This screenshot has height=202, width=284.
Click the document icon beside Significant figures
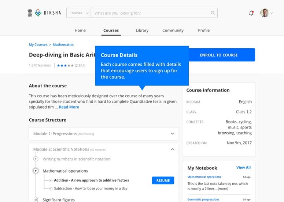click(36, 200)
